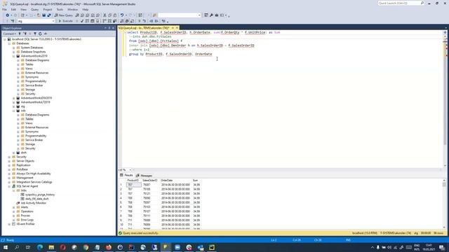Click the Google Chrome taskbar icon
Screen dimensions: 449x252
86,247
